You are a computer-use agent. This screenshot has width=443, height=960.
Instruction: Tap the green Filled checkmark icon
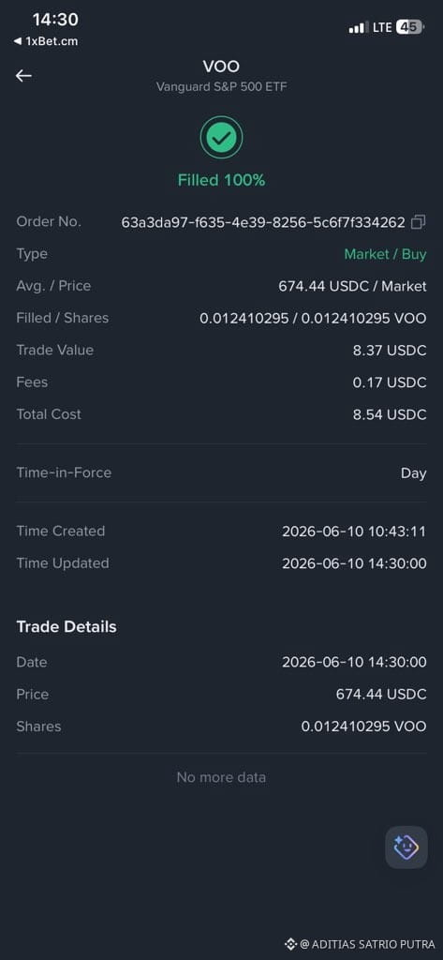tap(221, 138)
